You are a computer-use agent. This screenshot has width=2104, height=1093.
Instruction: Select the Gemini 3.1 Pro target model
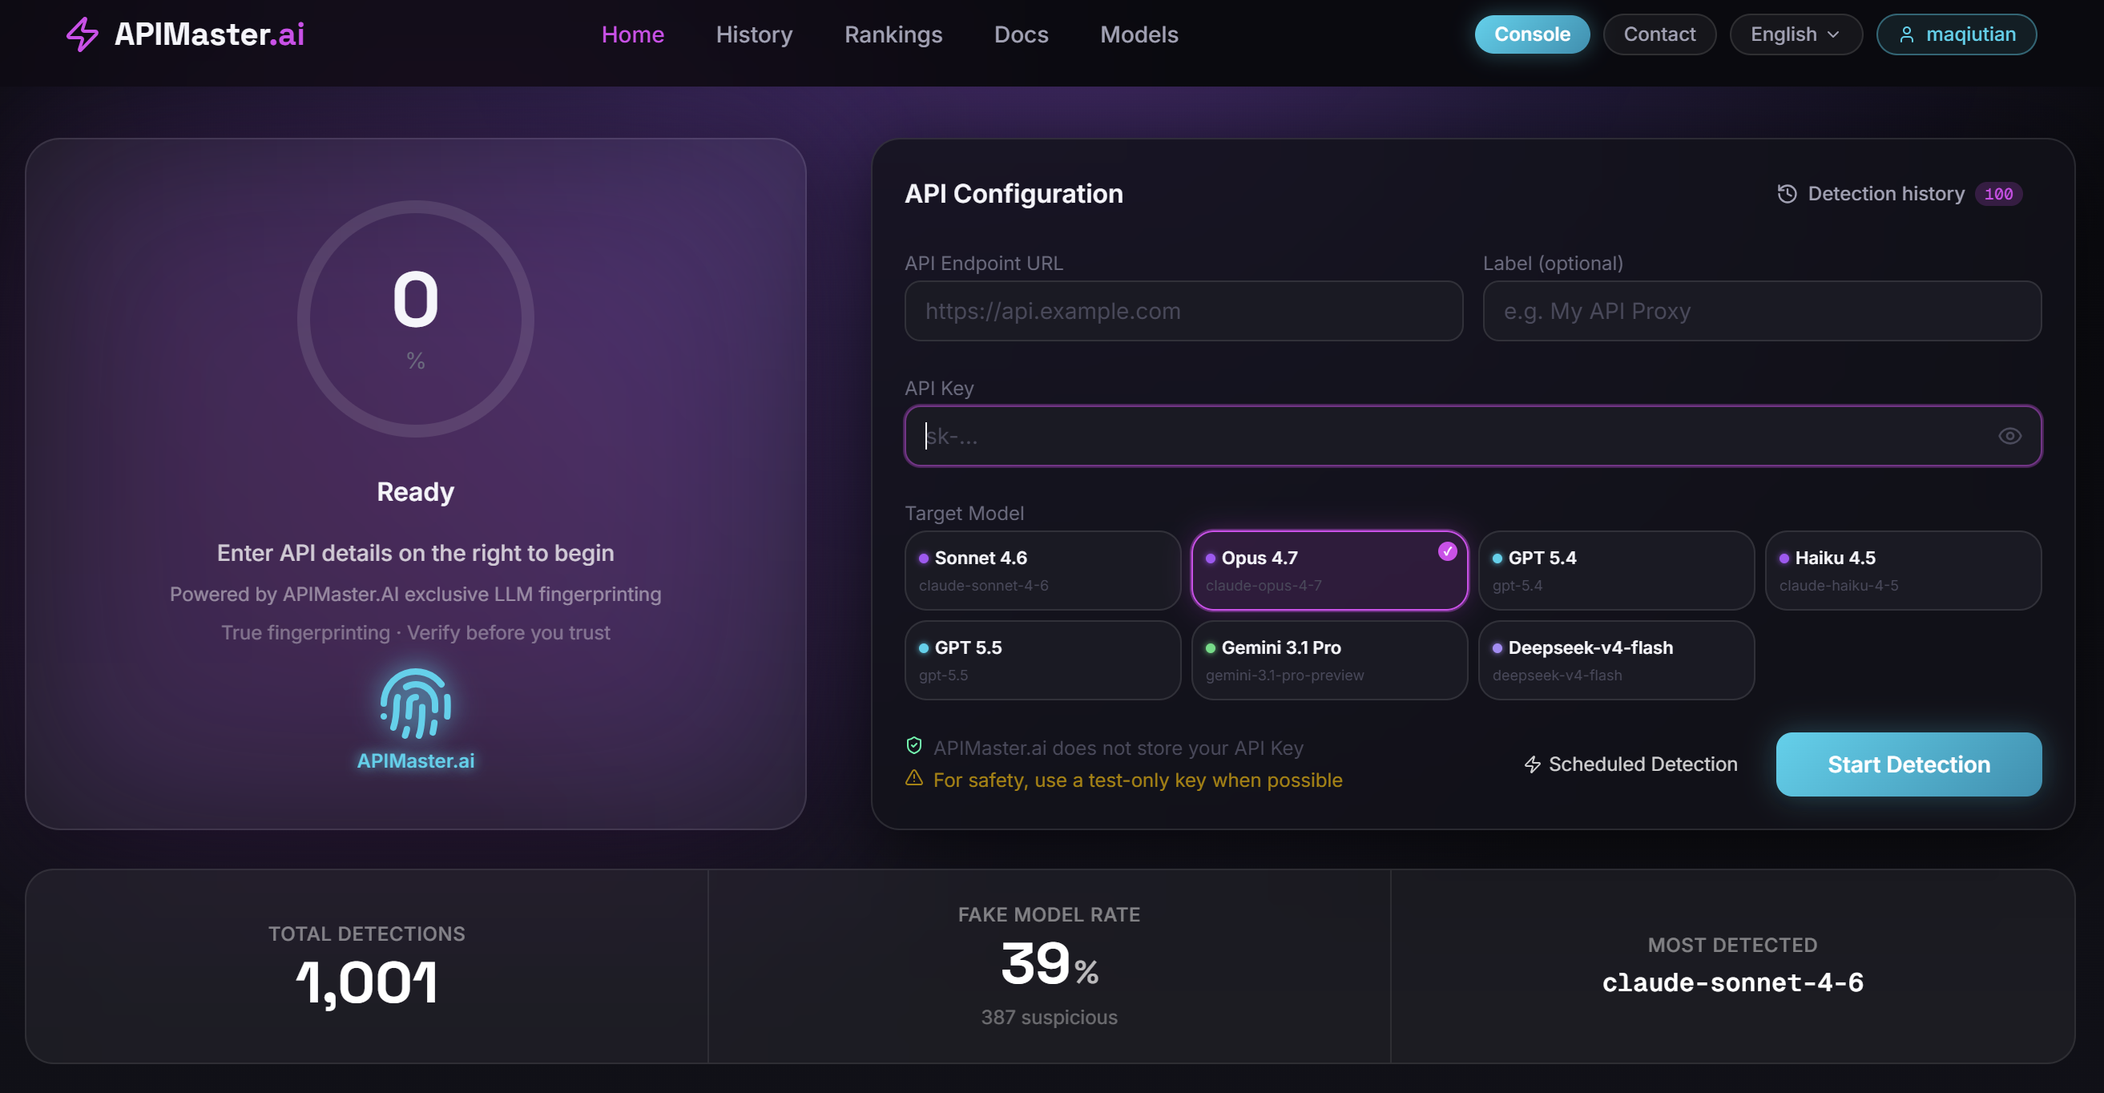1329,660
